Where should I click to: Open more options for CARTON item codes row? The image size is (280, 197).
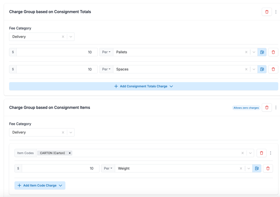271,153
